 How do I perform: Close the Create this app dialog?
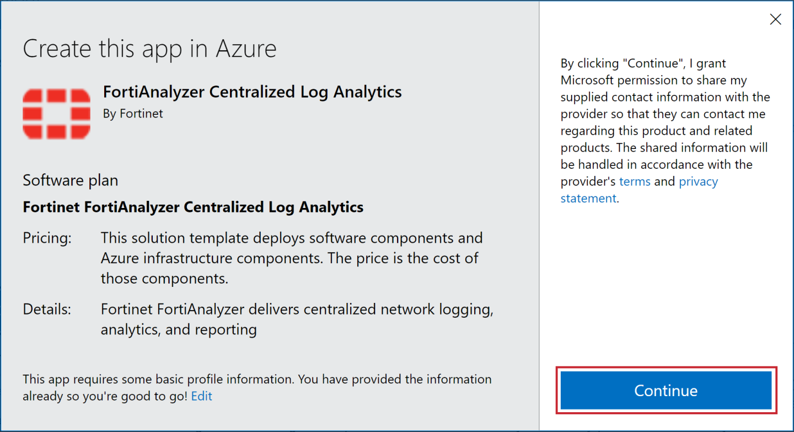(x=775, y=19)
